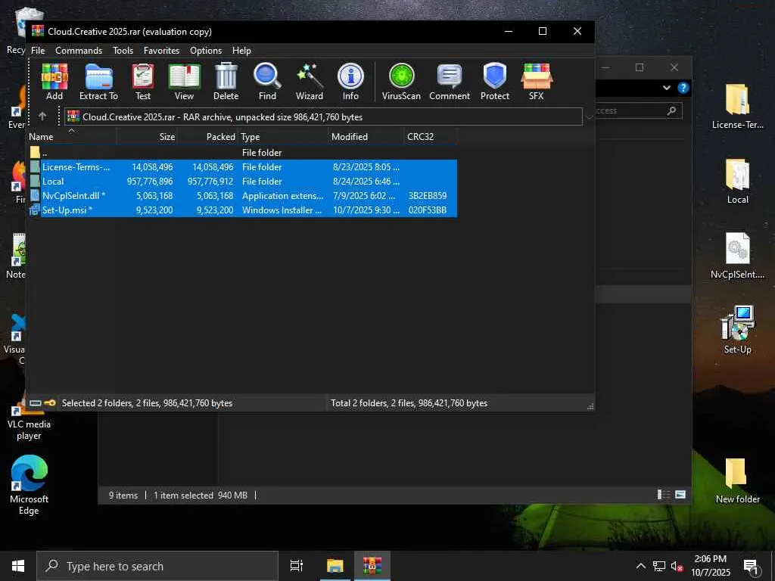
Task: Sort by CRC32 column header
Action: click(431, 137)
